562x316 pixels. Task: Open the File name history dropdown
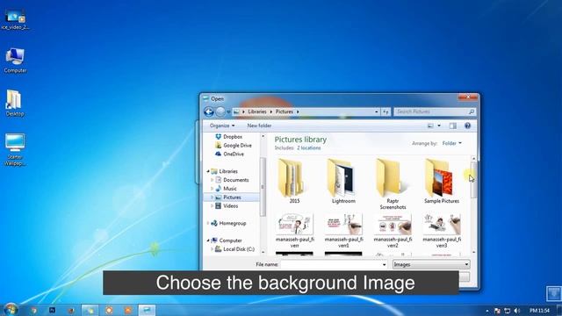coord(384,265)
